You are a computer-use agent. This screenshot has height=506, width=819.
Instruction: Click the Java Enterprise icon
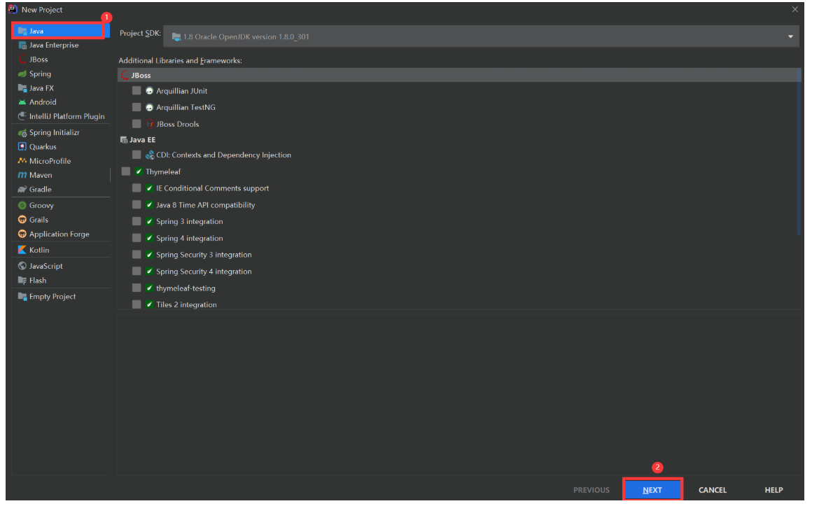click(22, 45)
